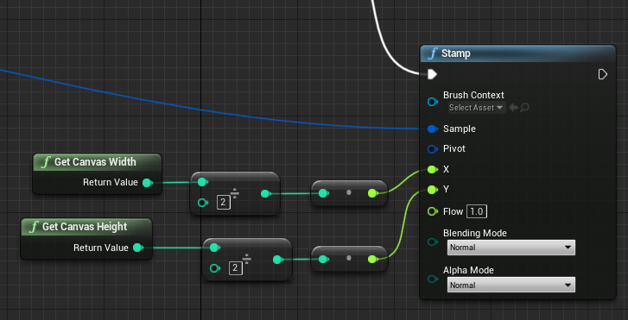Click Get Canvas Height Return Value pin
Screen dimensions: 628x320
click(x=137, y=248)
